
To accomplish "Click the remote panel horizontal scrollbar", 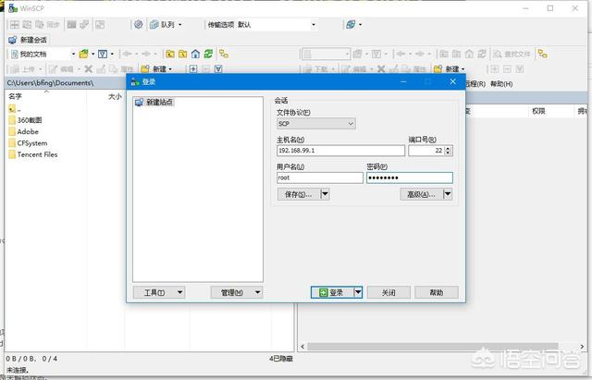I will 433,347.
